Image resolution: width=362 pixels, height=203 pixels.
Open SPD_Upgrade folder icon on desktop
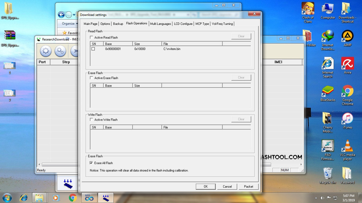(10, 11)
